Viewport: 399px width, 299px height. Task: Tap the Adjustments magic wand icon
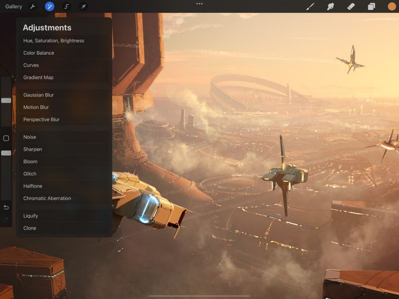tap(50, 7)
